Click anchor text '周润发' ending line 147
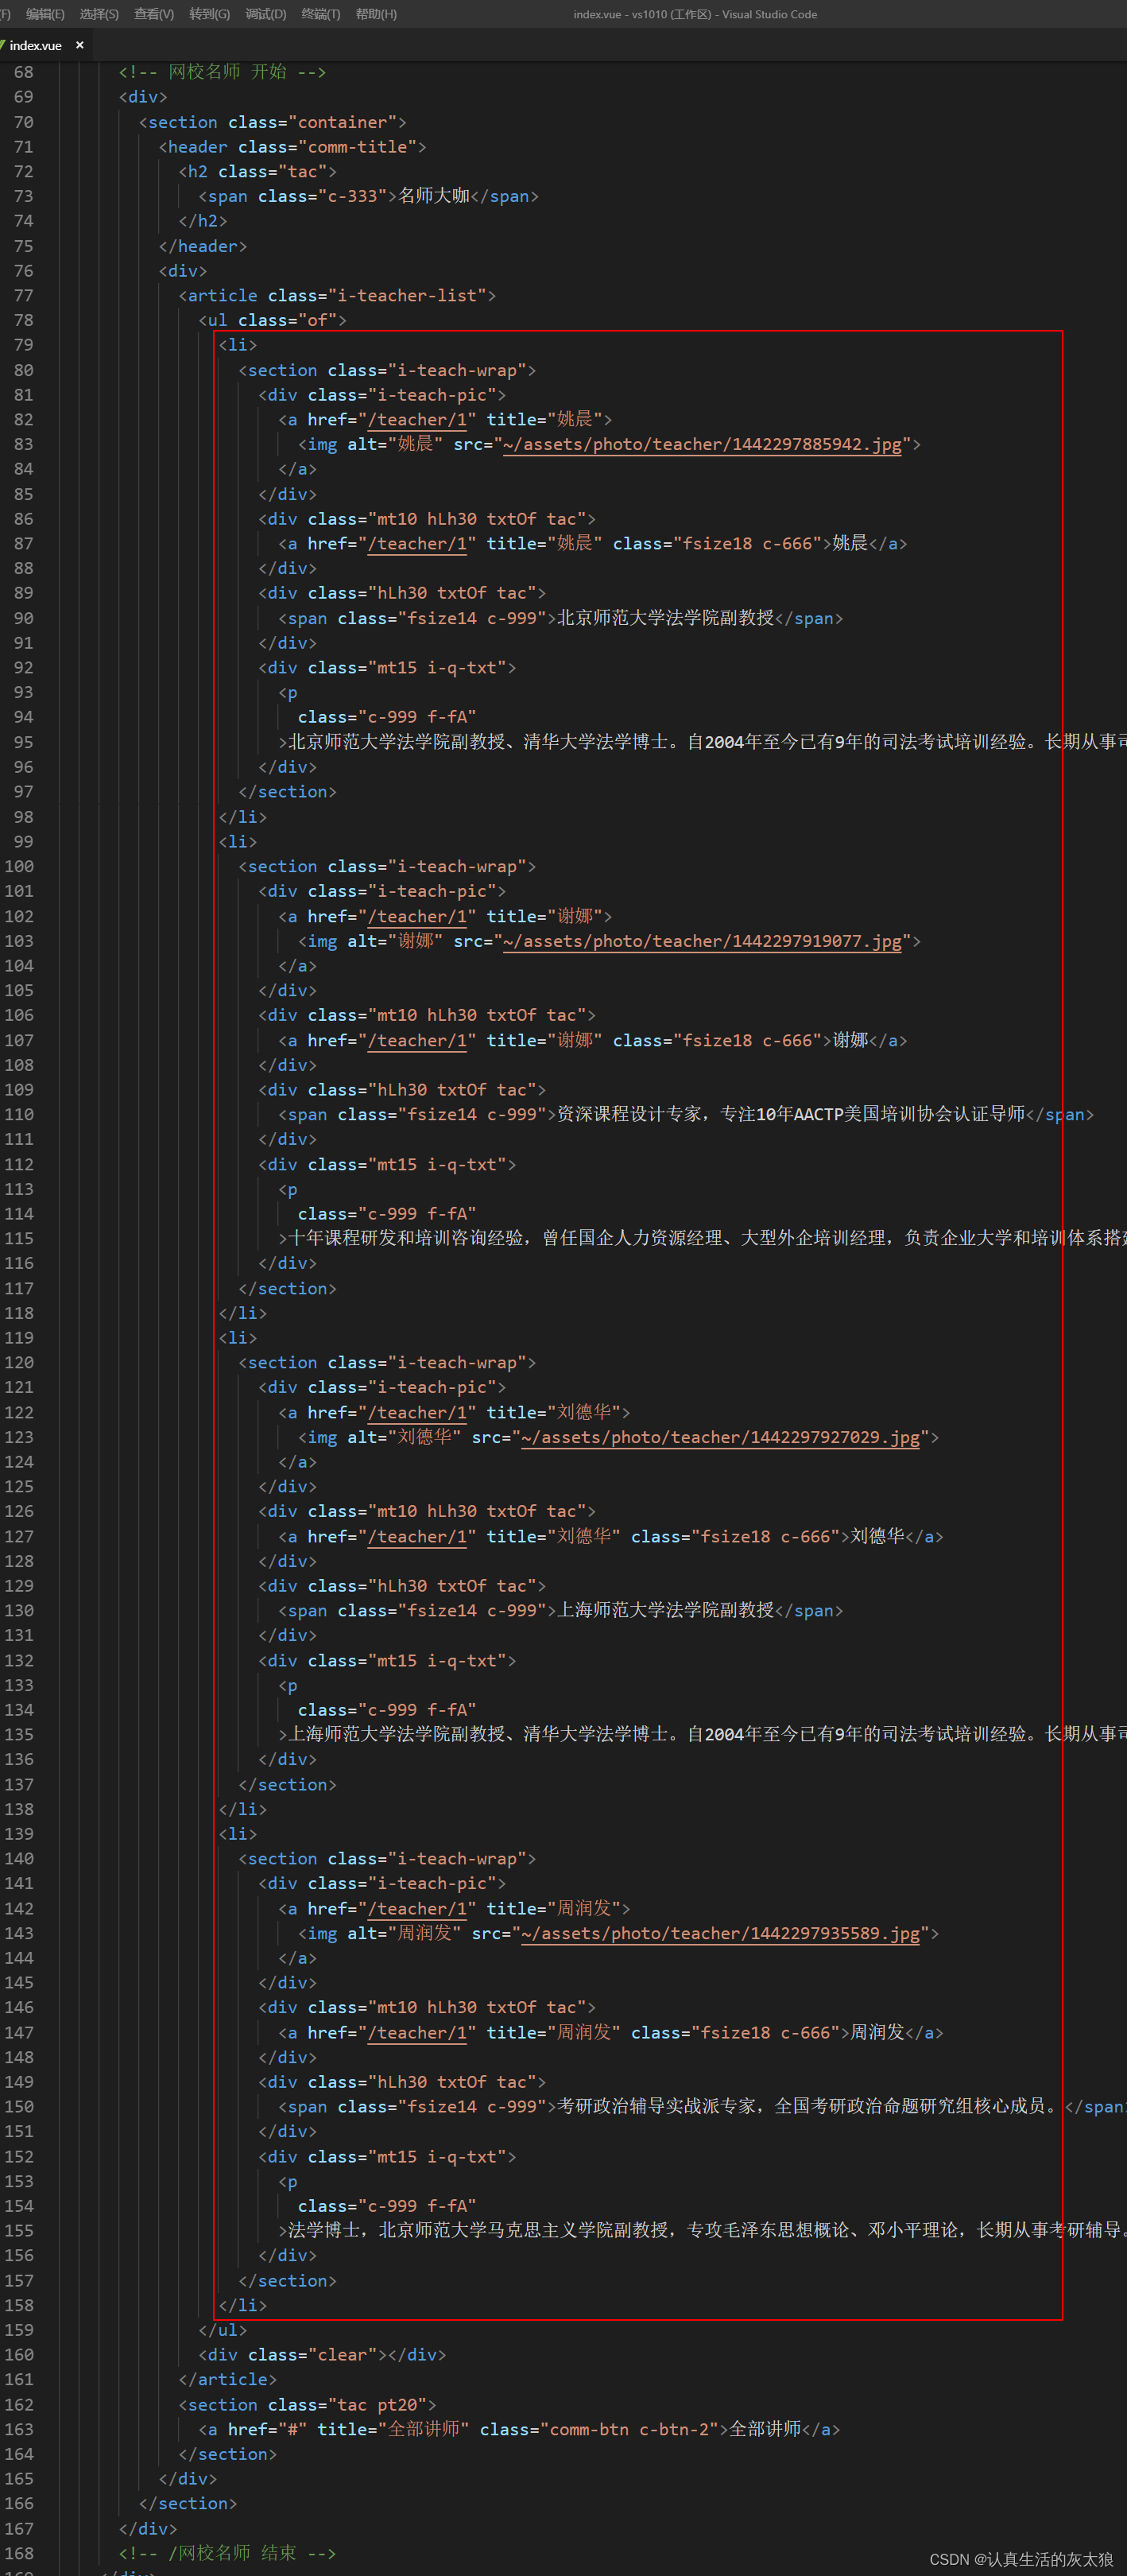This screenshot has width=1127, height=2576. pos(877,2032)
